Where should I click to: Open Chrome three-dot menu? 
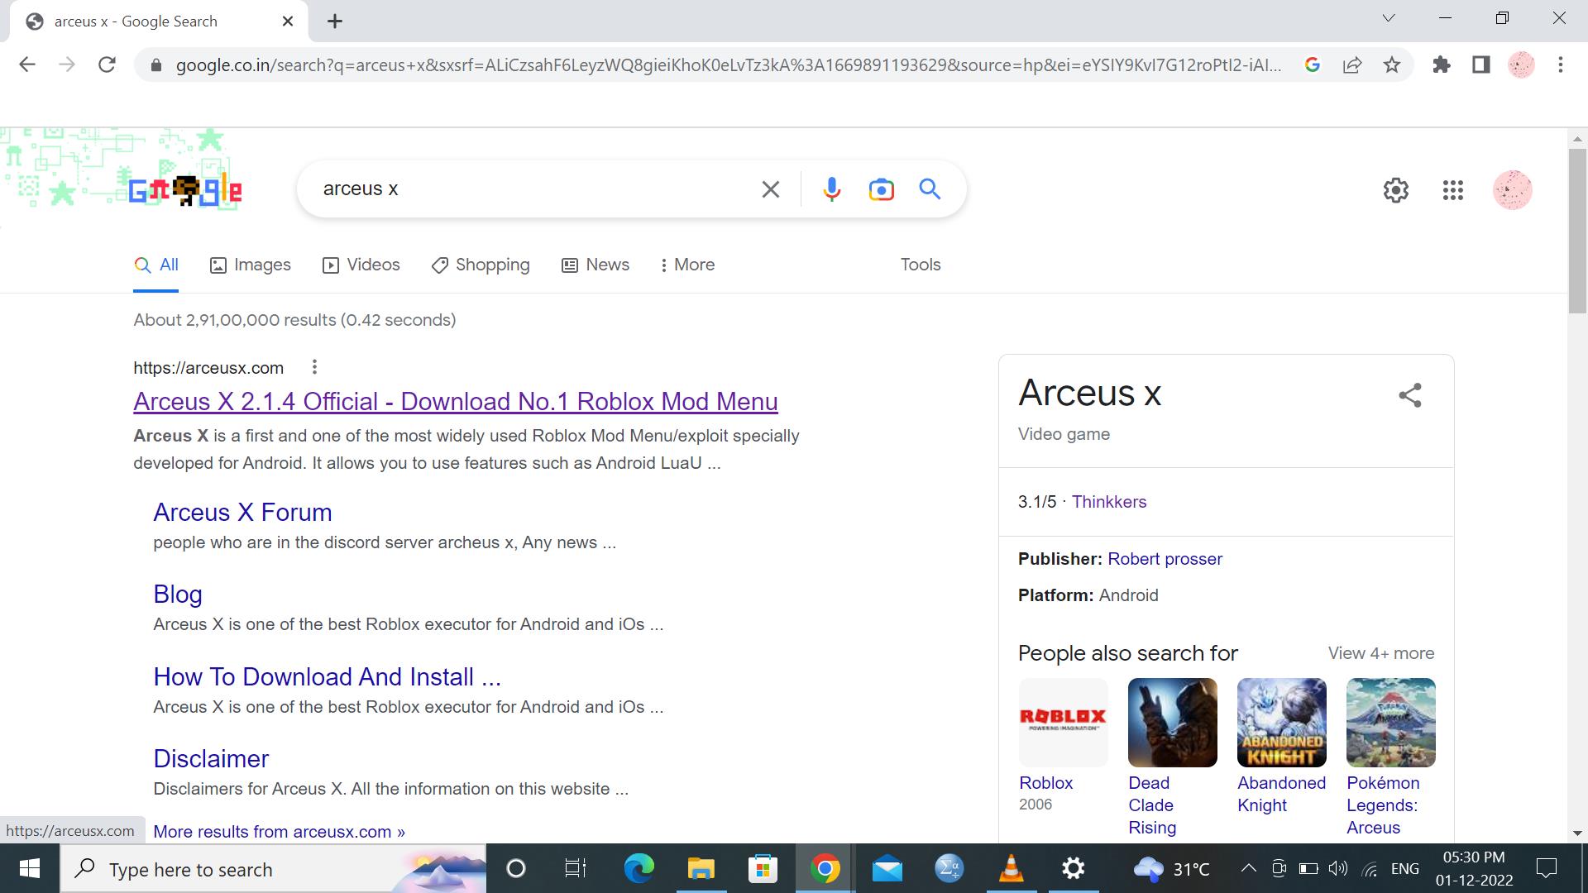(1561, 64)
